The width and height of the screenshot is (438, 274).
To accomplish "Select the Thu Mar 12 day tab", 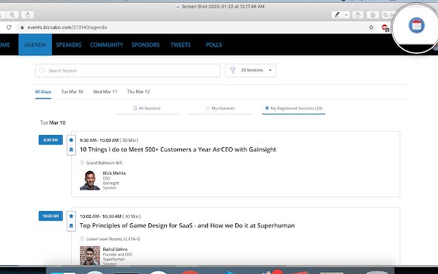I will click(138, 92).
